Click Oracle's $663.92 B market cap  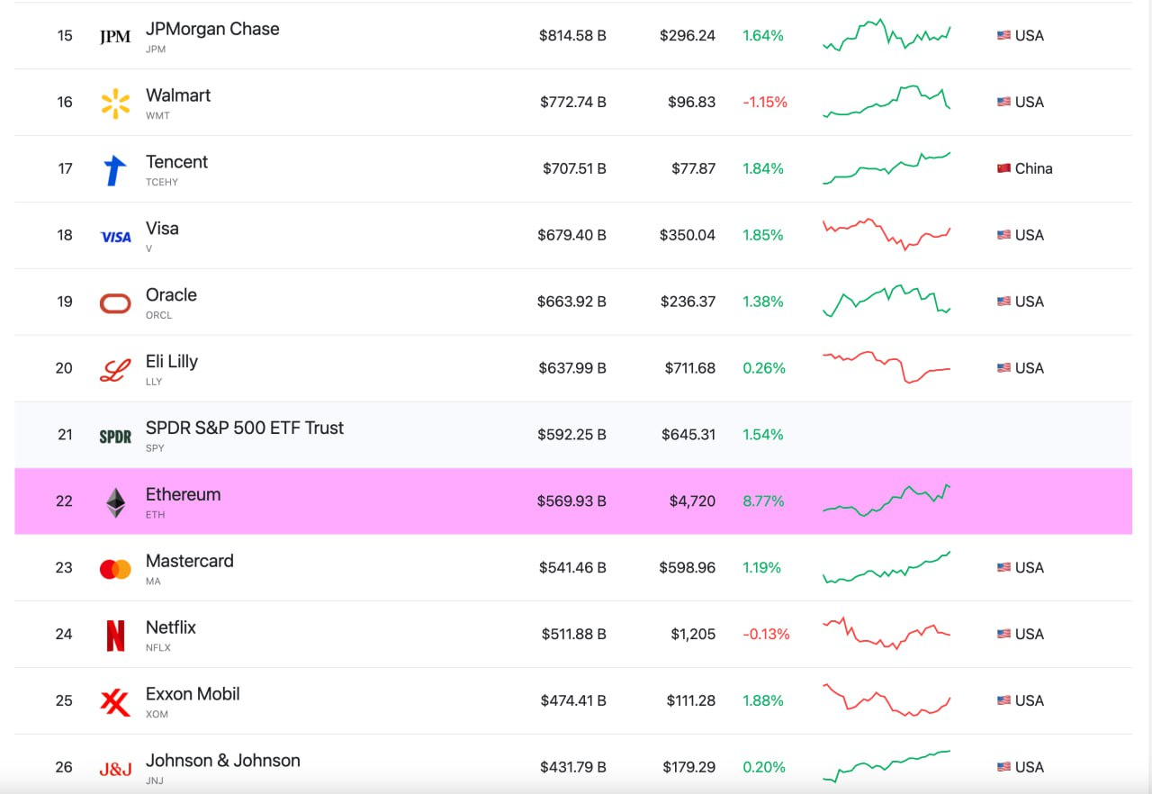tap(571, 302)
